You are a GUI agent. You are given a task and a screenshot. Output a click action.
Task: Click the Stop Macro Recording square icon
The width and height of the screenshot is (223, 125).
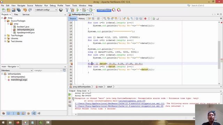point(149,18)
